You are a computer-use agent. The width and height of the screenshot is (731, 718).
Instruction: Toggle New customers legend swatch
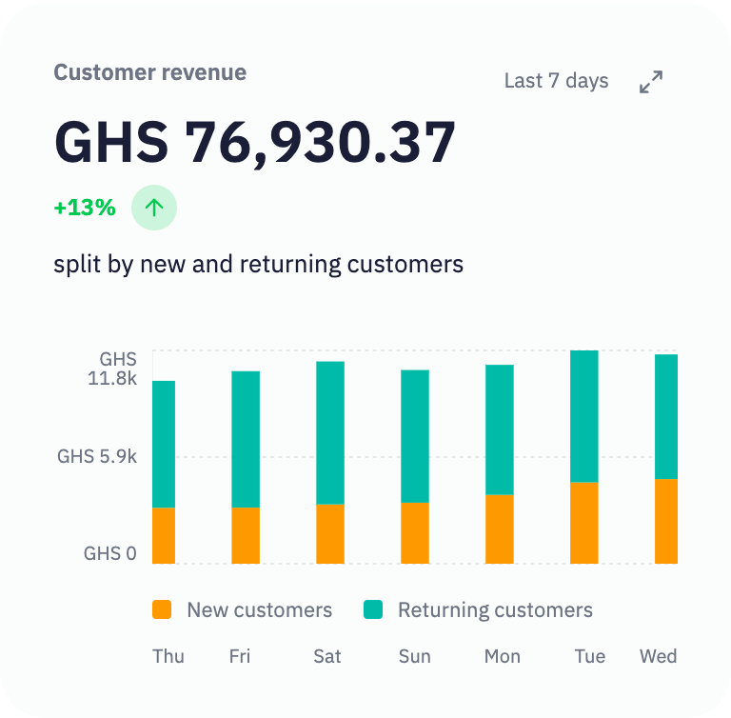pos(162,609)
